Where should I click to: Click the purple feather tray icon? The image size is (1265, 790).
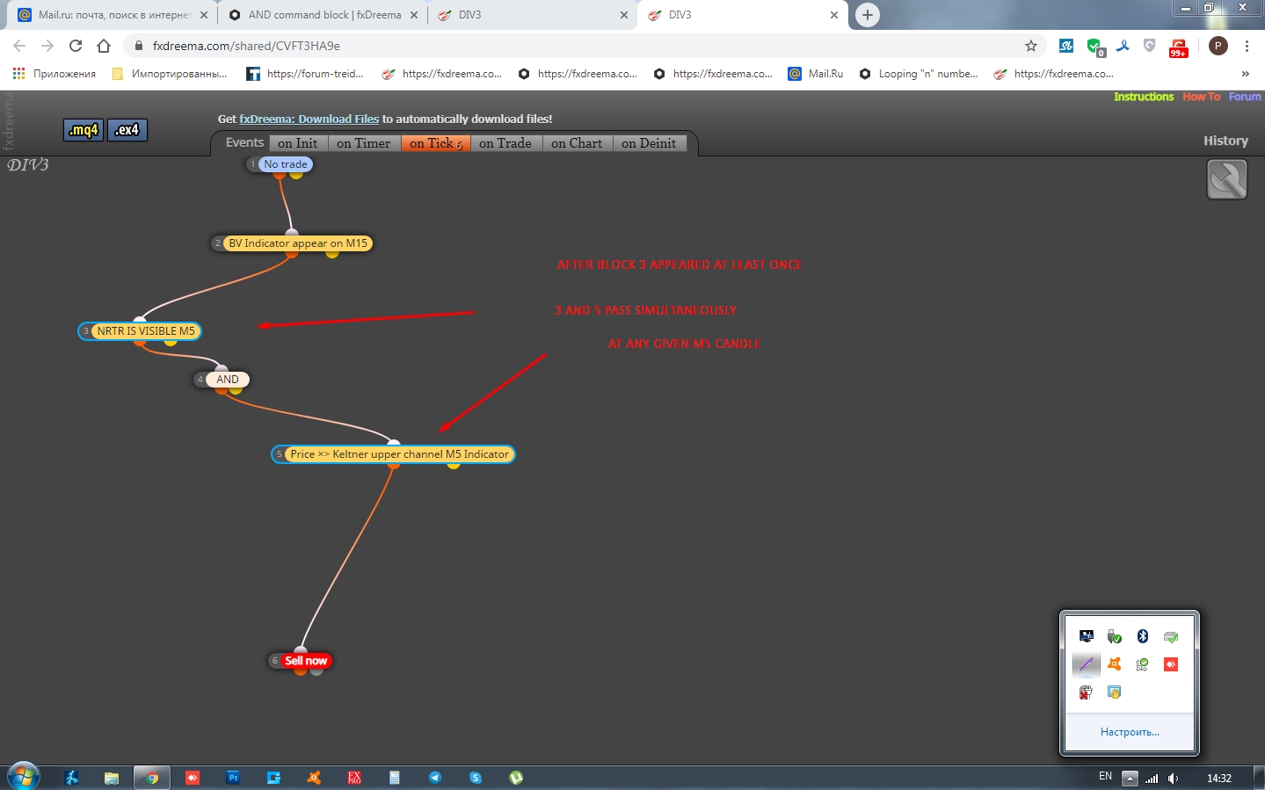tap(1087, 664)
